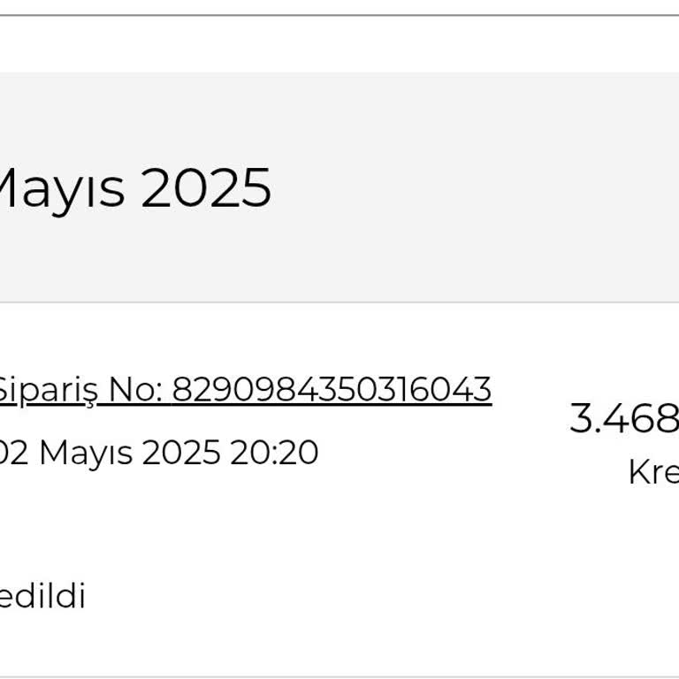Click "Mayıs" in the order date line
This screenshot has width=679, height=679.
coord(87,453)
